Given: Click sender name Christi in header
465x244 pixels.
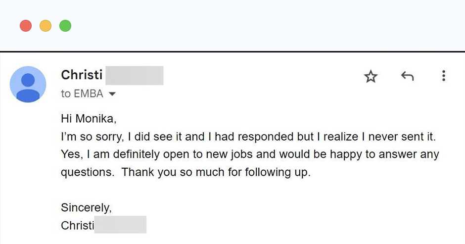Looking at the screenshot, I should [x=82, y=75].
